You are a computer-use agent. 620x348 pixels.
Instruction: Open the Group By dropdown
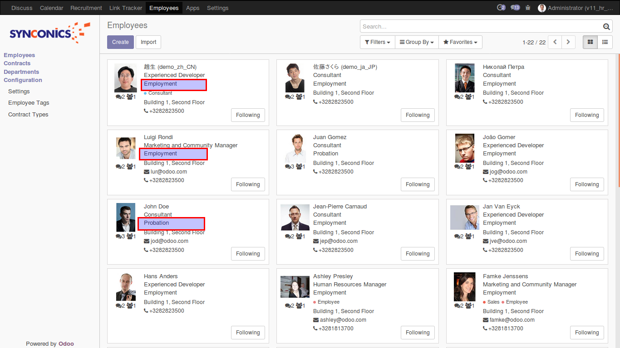(x=416, y=42)
